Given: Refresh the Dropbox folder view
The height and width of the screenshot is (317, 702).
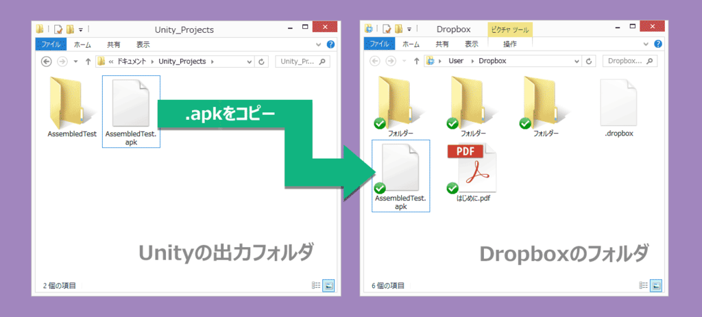Looking at the screenshot, I should point(590,61).
